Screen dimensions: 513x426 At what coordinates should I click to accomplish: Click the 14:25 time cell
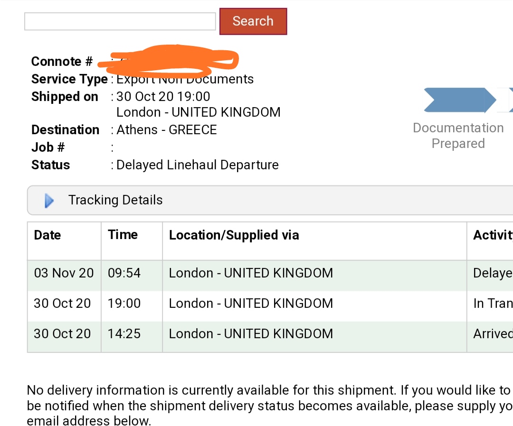(124, 334)
